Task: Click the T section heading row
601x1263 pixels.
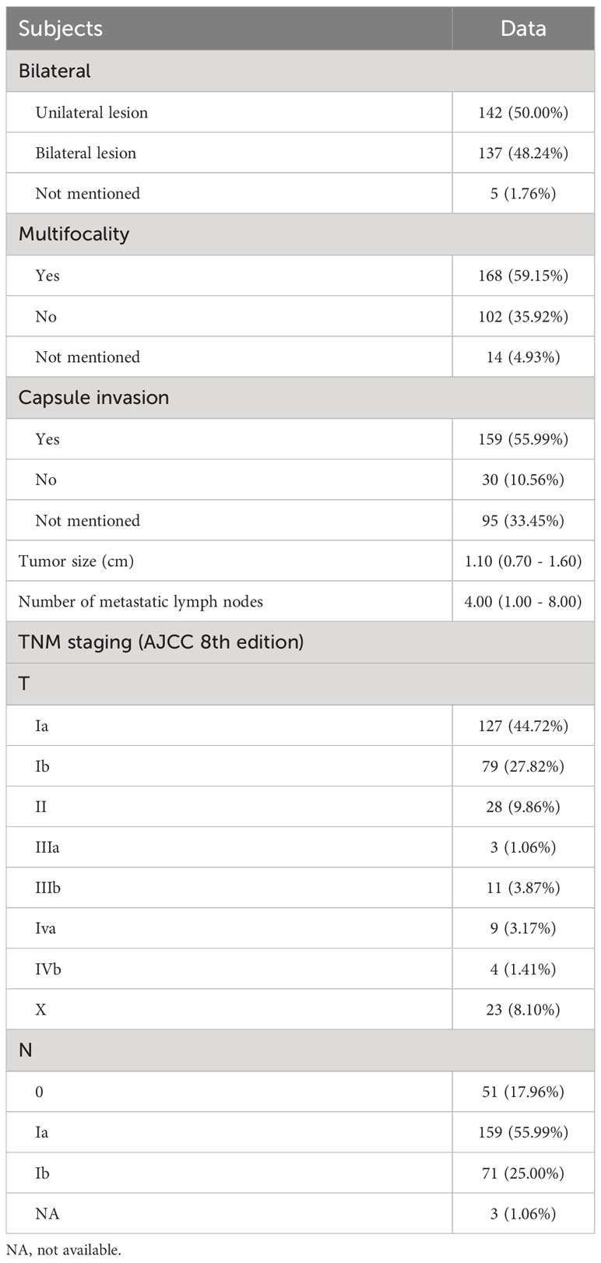Action: pos(300,684)
